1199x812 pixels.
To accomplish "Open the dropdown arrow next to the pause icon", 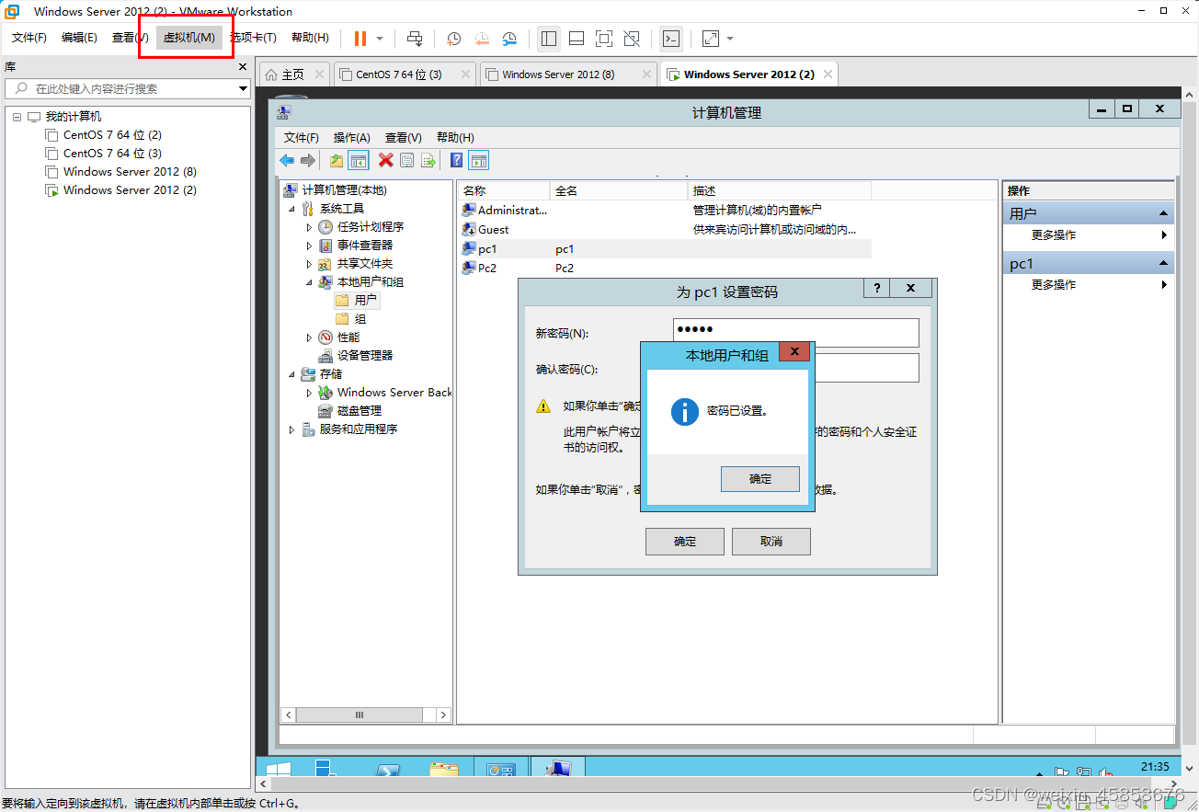I will coord(380,39).
